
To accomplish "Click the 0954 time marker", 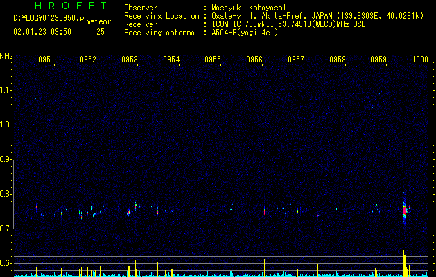I will 171,60.
